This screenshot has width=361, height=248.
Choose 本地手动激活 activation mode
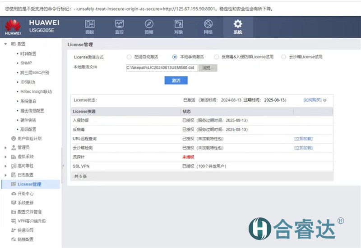click(175, 57)
